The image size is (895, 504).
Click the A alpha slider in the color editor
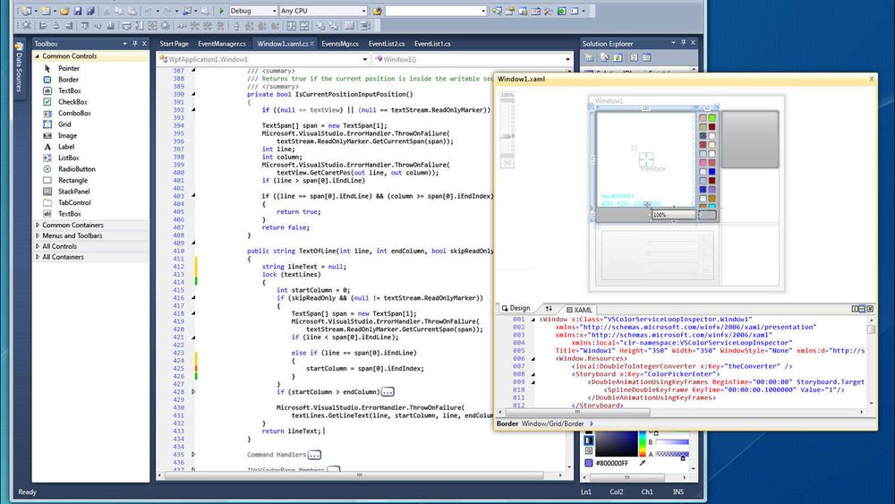pyautogui.click(x=672, y=455)
